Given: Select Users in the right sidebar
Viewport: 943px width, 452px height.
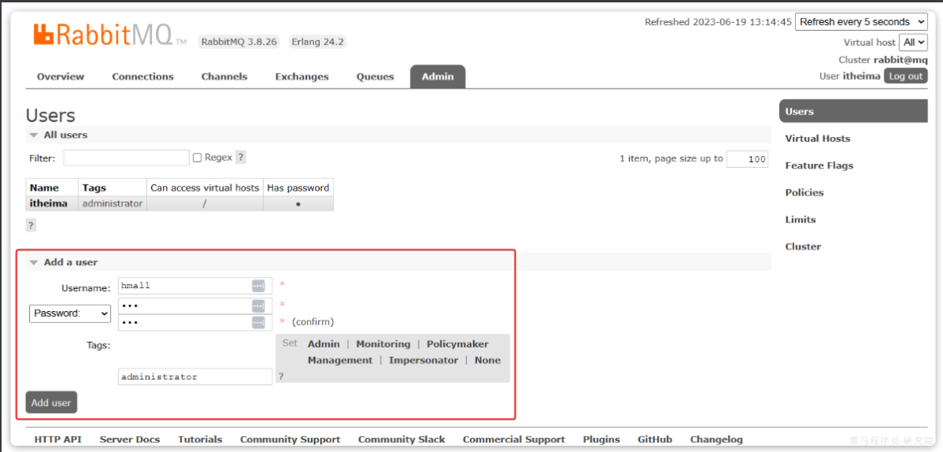Looking at the screenshot, I should click(x=853, y=112).
